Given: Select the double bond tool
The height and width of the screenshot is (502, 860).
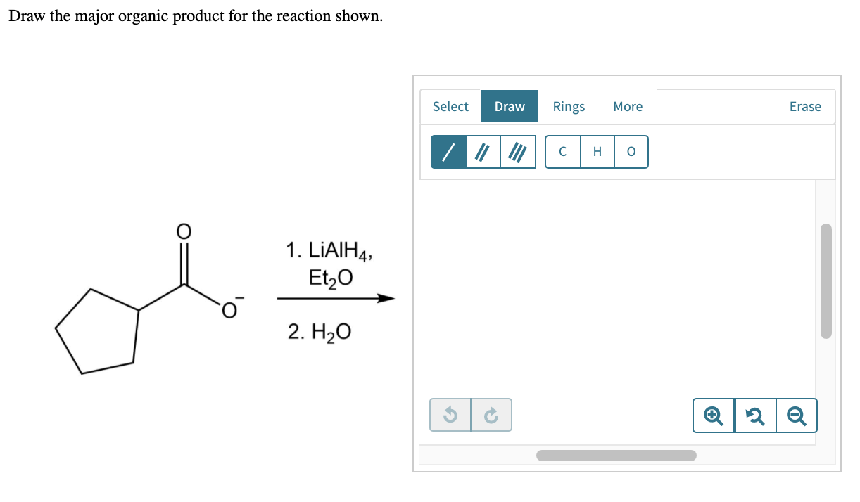Looking at the screenshot, I should [x=483, y=152].
